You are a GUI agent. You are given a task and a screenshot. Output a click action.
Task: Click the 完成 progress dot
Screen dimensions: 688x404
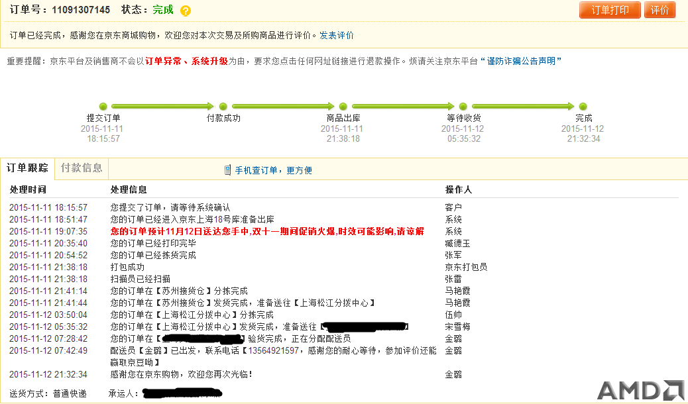coord(583,107)
